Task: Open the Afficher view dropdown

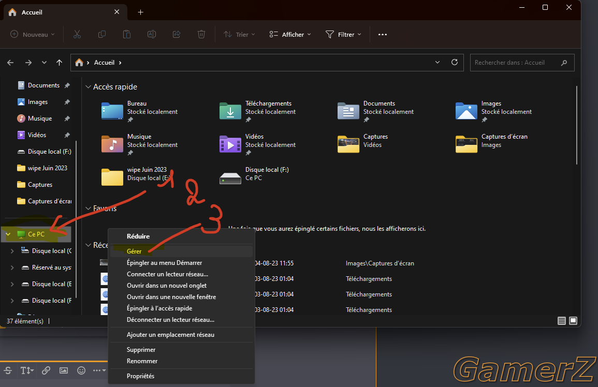Action: point(290,34)
